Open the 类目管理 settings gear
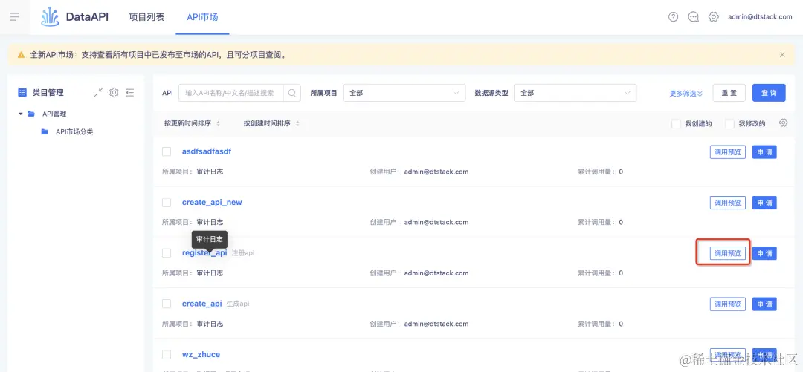Screen dimensions: 803x372 coord(115,93)
